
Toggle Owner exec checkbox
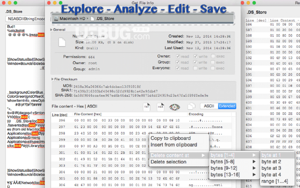tap(213, 56)
